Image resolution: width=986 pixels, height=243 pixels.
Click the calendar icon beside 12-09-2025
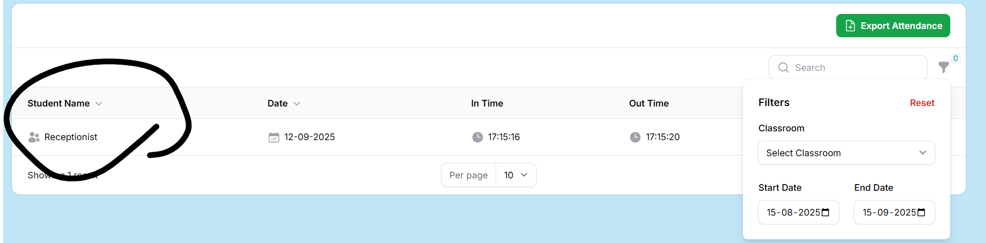274,137
